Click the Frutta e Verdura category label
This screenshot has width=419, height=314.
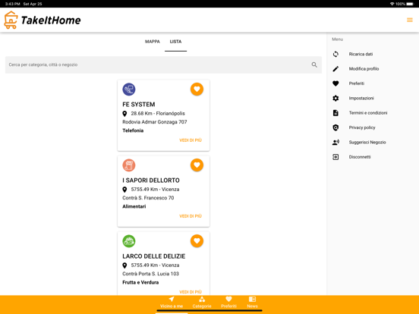tap(140, 282)
